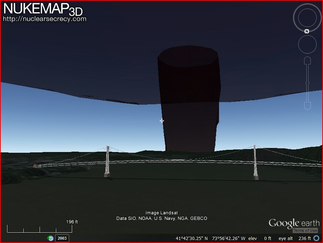Viewport: 323px width, 243px height.
Task: Click the blue streaming indicator in status bar
Action: [316, 238]
